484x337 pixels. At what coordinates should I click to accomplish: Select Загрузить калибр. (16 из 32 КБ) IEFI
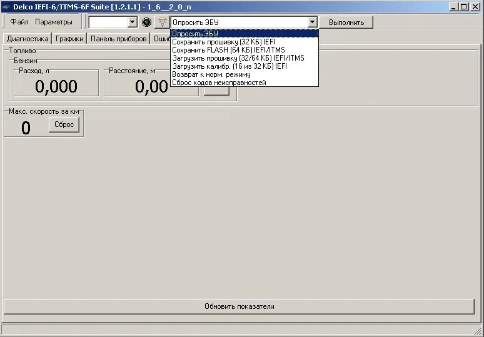coord(245,66)
